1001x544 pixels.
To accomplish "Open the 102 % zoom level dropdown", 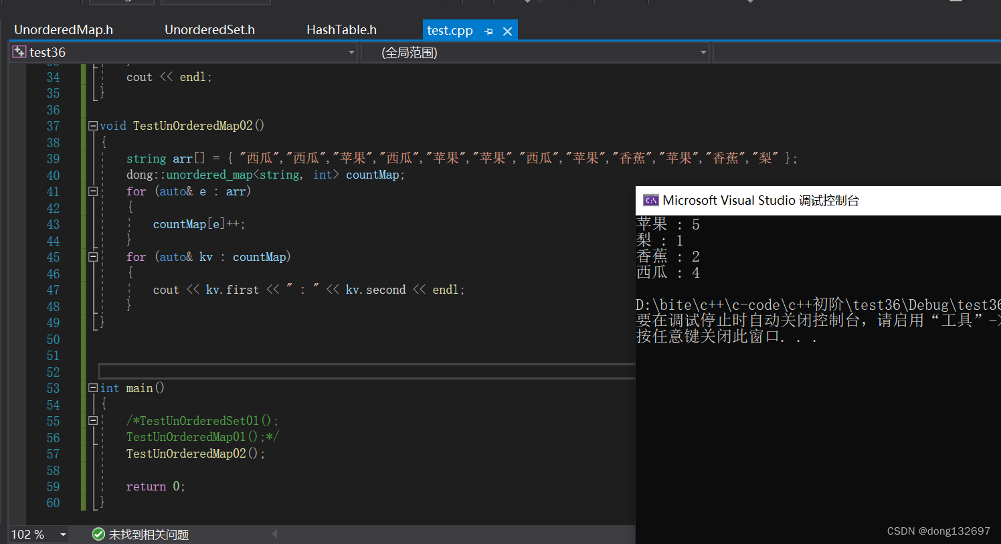I will pos(63,534).
